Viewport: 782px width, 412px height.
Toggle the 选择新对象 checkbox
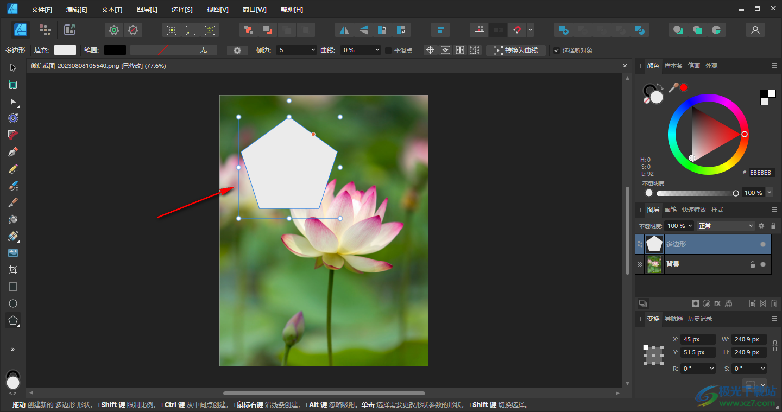(557, 50)
